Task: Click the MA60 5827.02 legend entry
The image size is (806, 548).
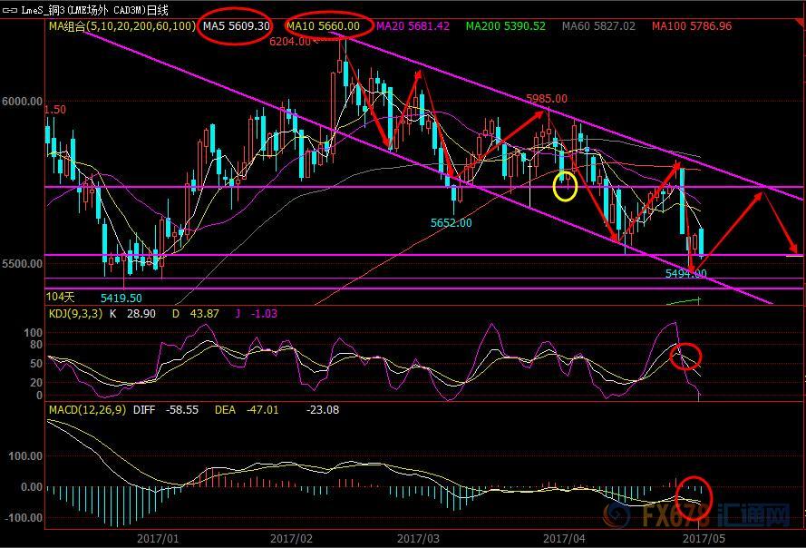Action: tap(598, 26)
